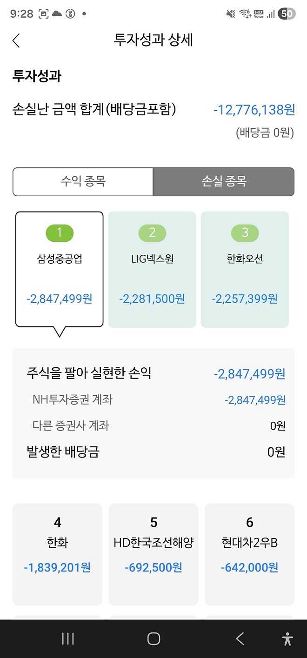
Task: Tap the back arrow at top left
Action: pyautogui.click(x=16, y=40)
